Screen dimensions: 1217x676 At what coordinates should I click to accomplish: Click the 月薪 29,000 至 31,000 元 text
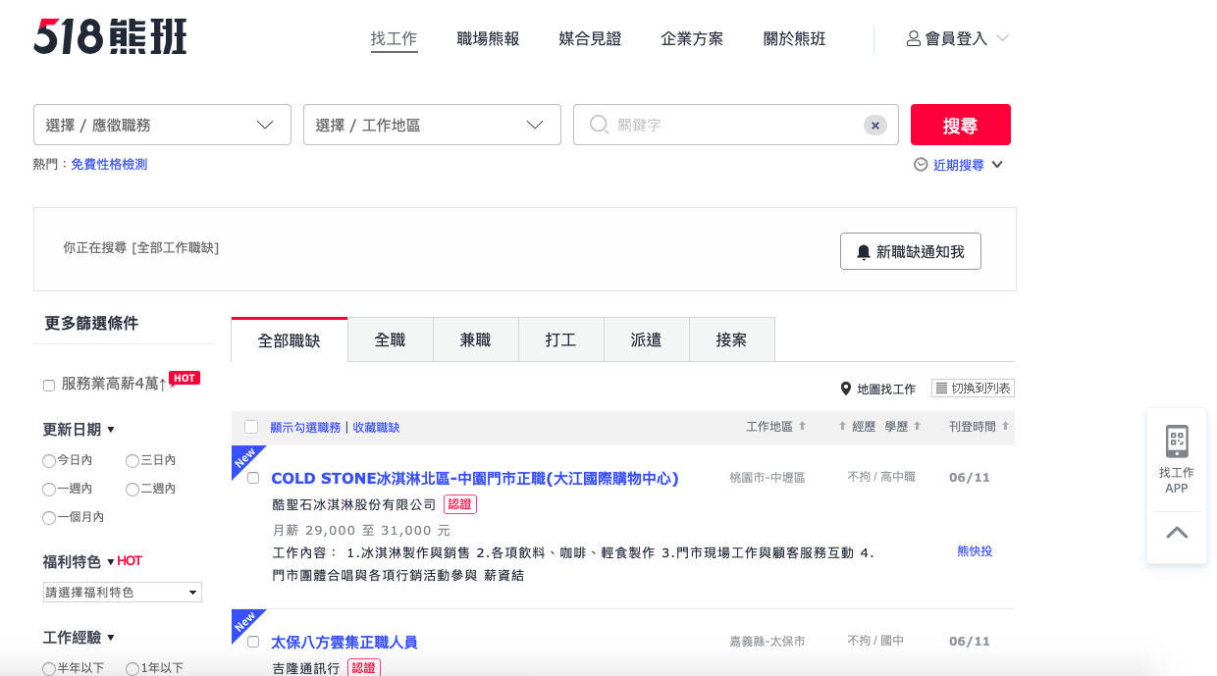(361, 531)
